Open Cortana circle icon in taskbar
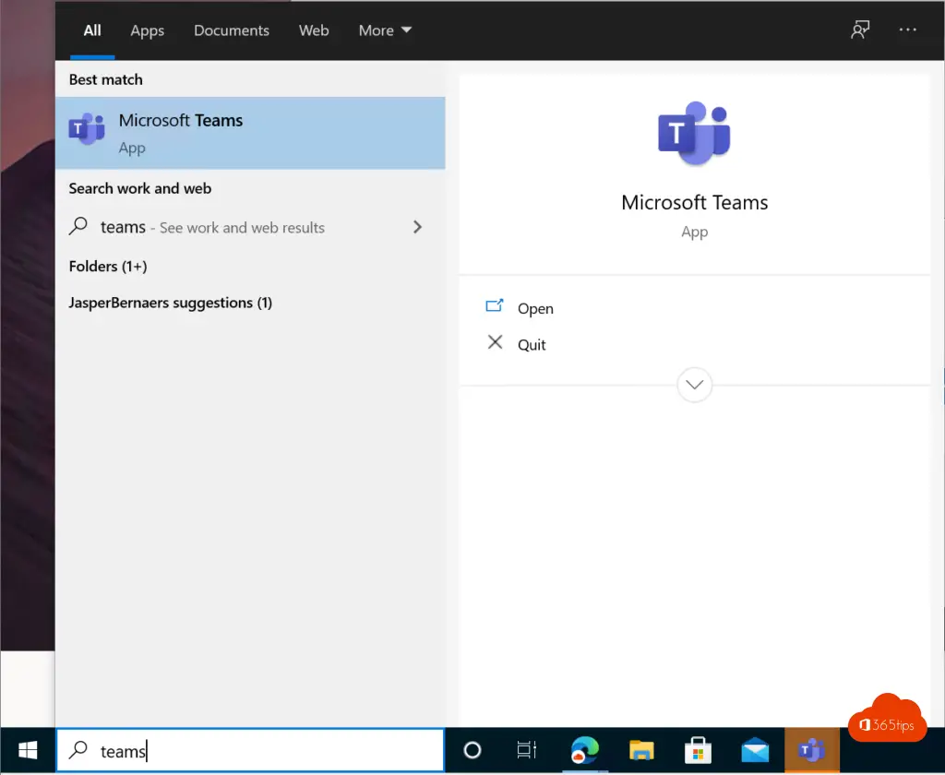 tap(472, 751)
